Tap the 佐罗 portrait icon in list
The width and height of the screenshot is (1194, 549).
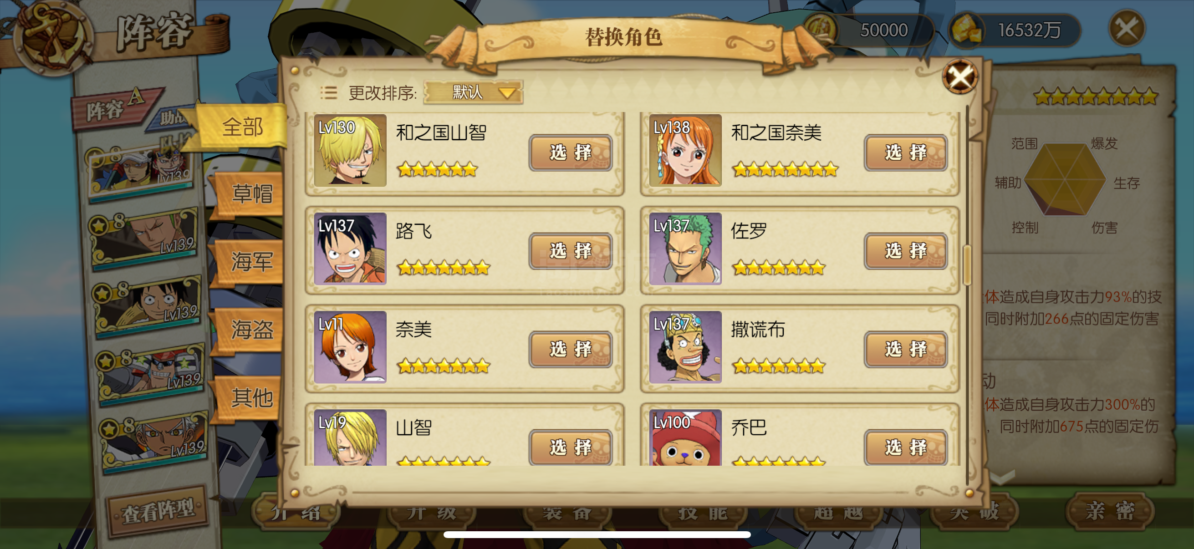point(685,248)
